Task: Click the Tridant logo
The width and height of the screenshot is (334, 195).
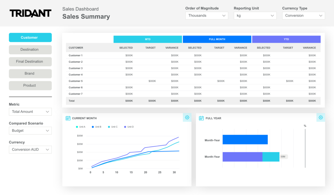Action: coord(30,13)
